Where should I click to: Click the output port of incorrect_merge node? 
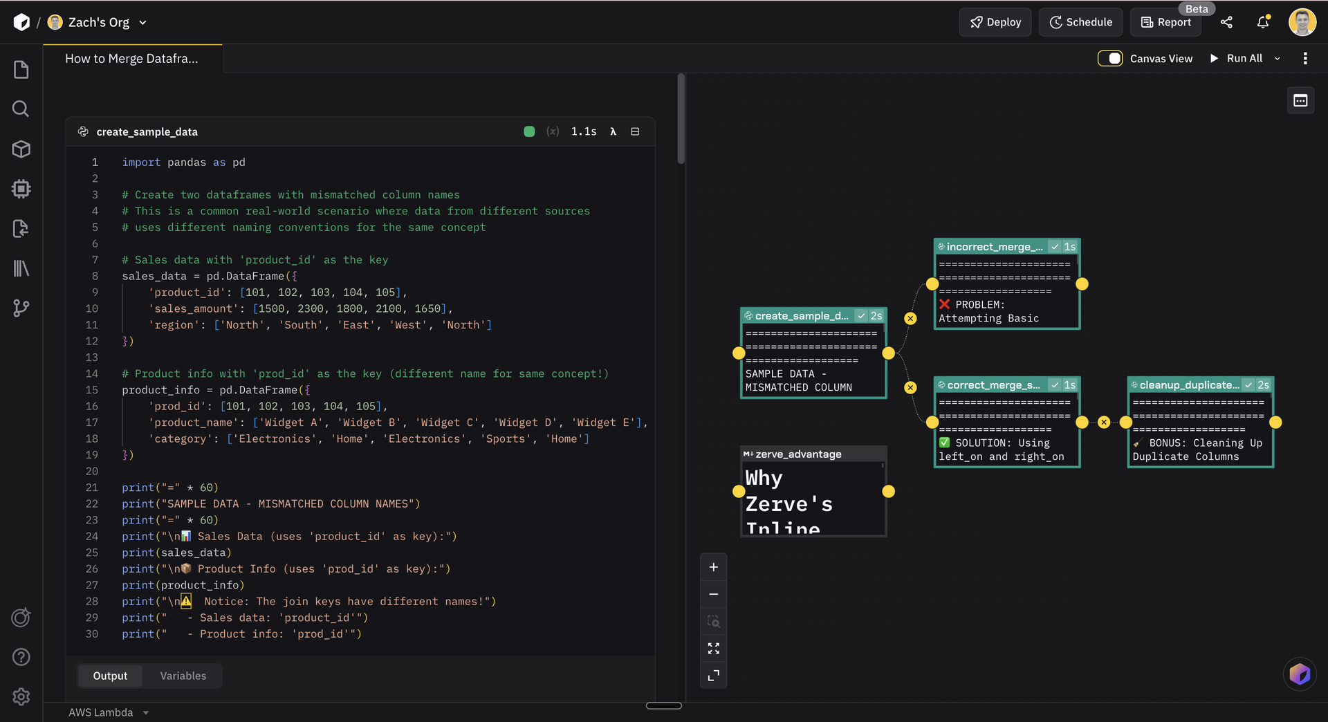(x=1082, y=284)
